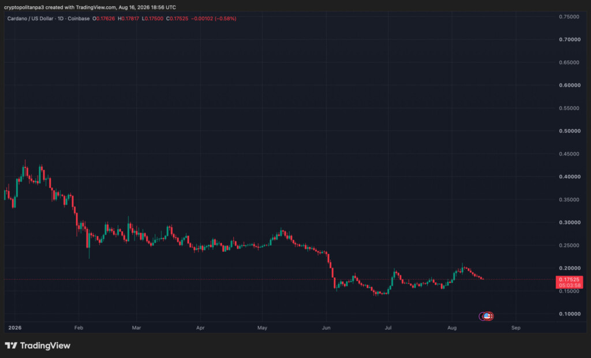Click the Apr label on time axis
This screenshot has width=591, height=358.
coord(200,328)
